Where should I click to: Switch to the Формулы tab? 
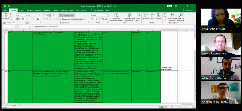click(x=47, y=10)
